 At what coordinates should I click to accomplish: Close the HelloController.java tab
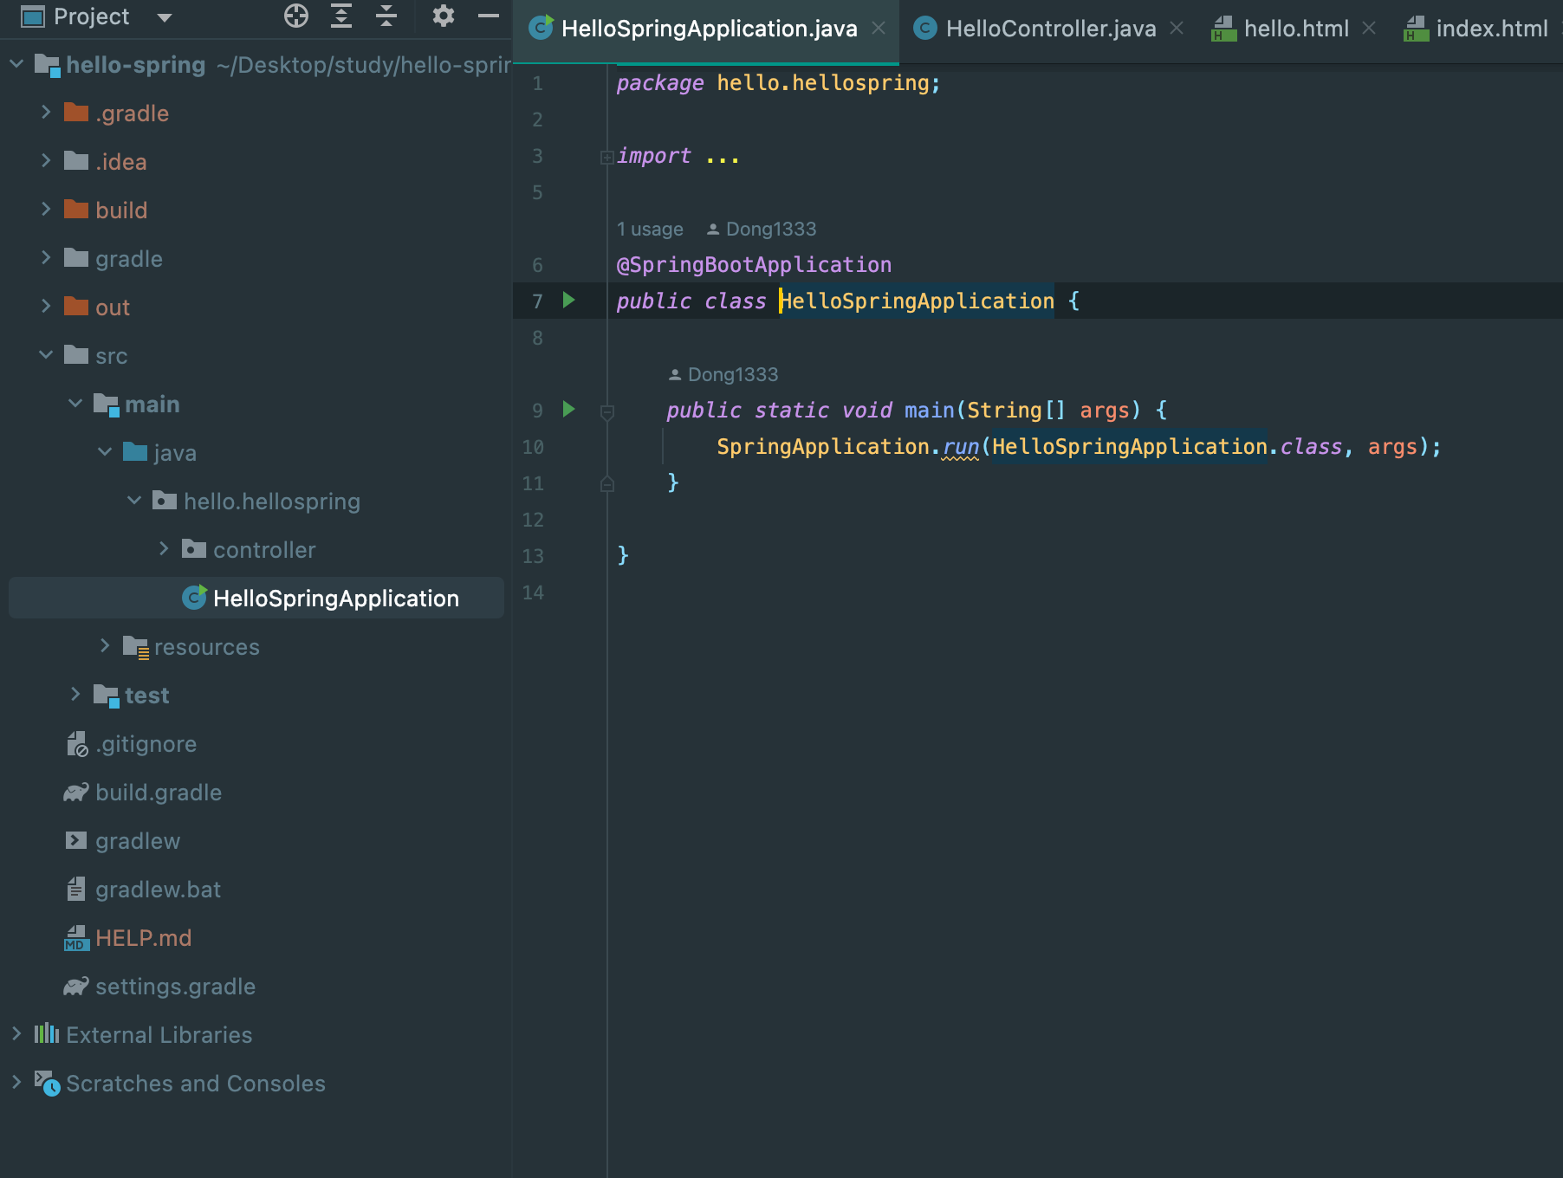pyautogui.click(x=1177, y=29)
